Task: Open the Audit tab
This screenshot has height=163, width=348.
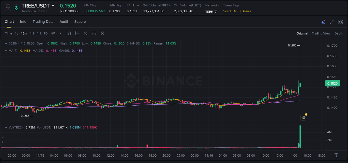Action: (64, 21)
